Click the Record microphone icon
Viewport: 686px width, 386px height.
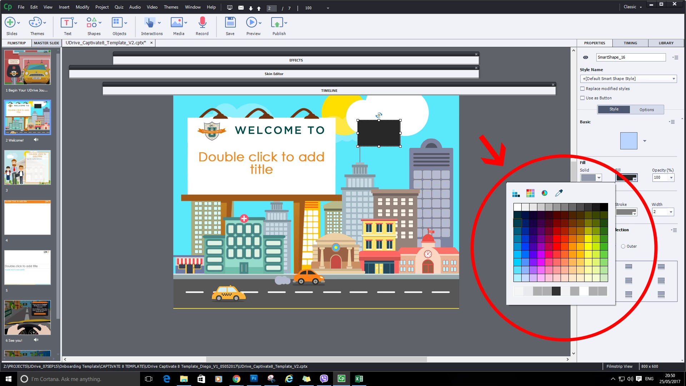click(202, 23)
